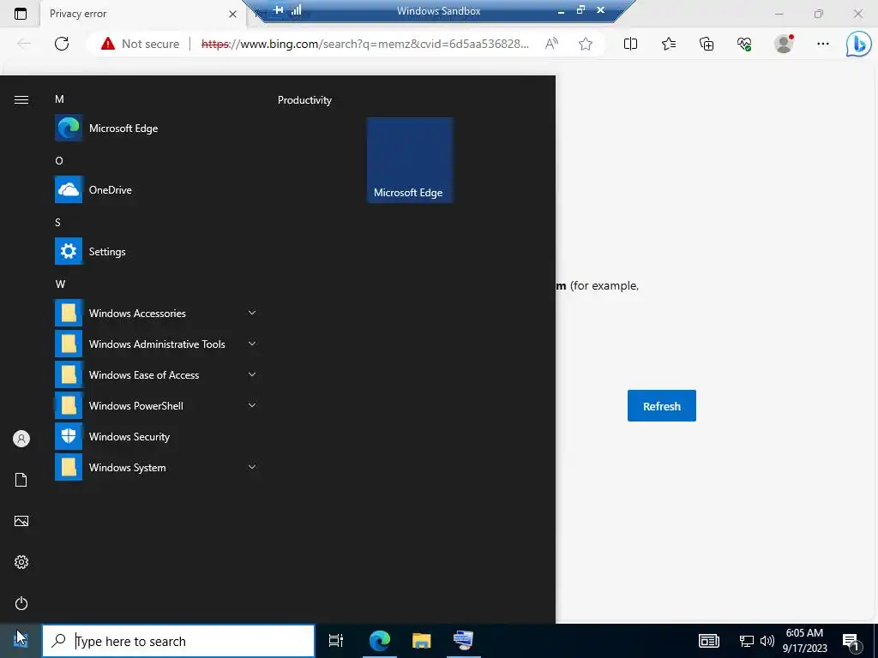The image size is (878, 658).
Task: Jump via the letter S header
Action: [x=57, y=222]
